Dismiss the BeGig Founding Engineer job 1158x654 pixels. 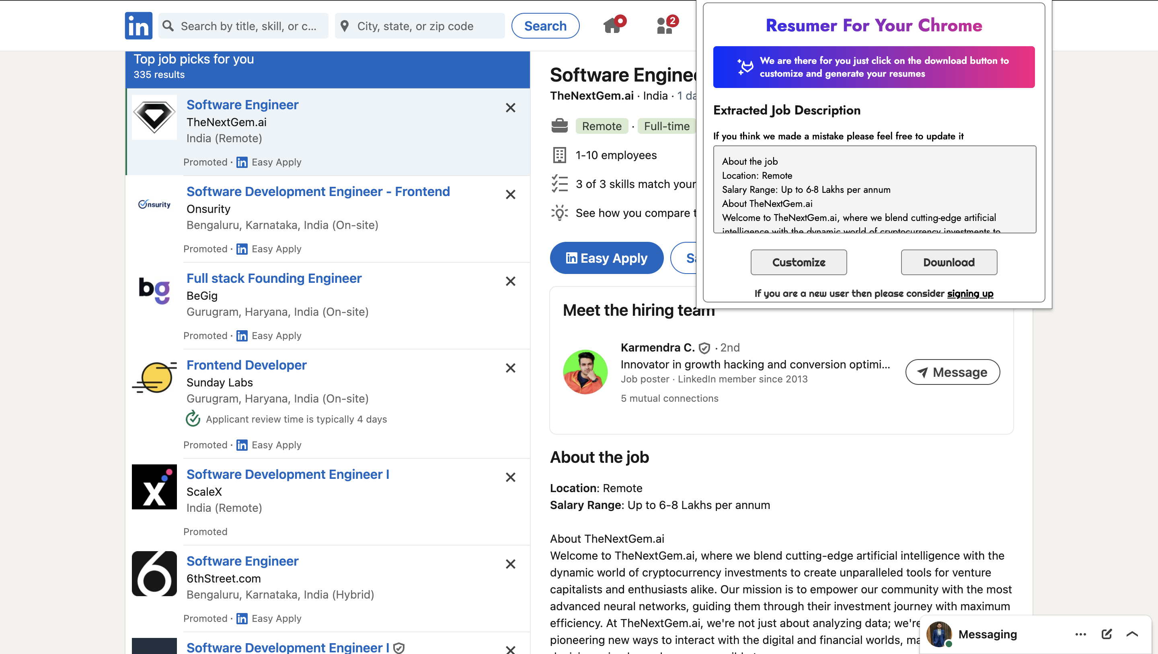click(x=510, y=281)
